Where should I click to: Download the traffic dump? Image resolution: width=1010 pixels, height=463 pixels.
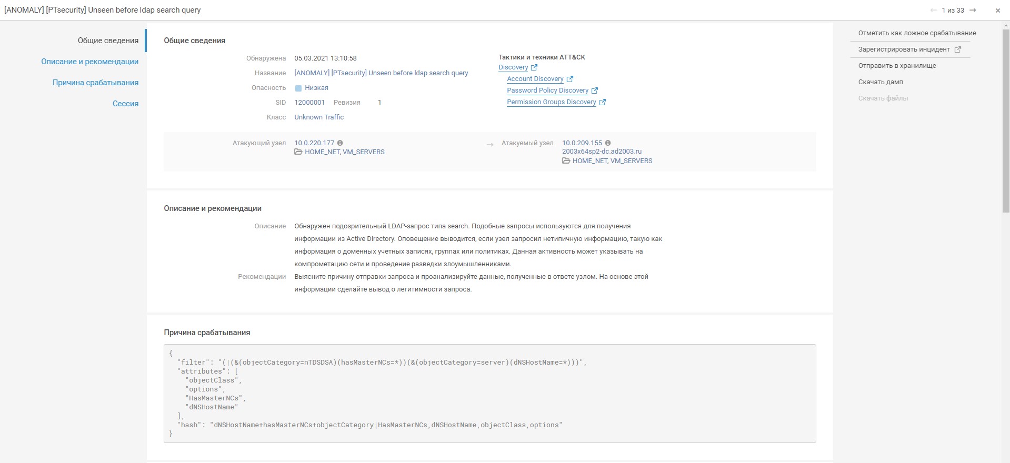point(880,82)
